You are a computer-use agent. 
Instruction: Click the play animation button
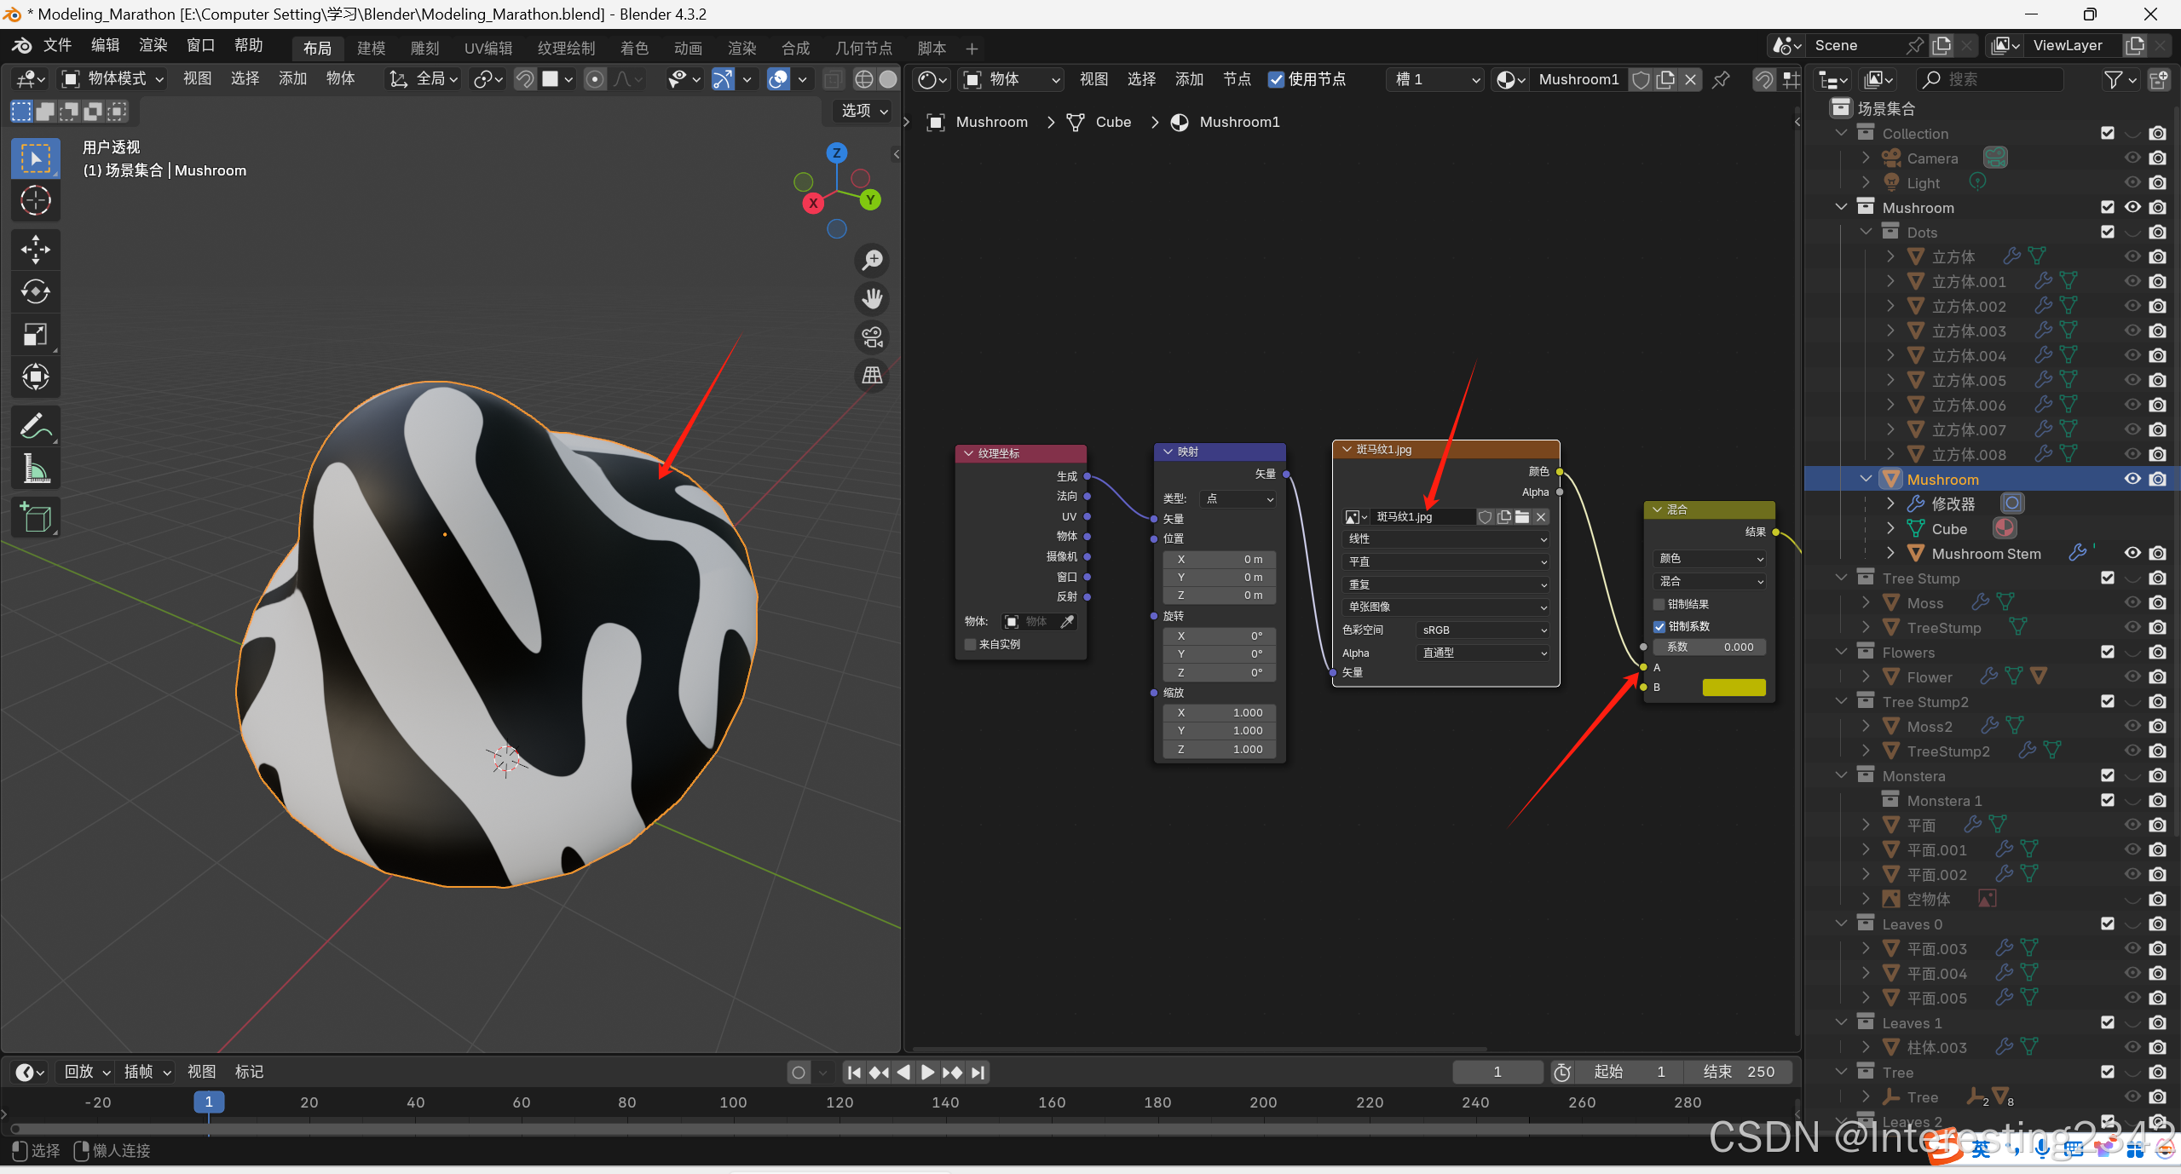[927, 1073]
